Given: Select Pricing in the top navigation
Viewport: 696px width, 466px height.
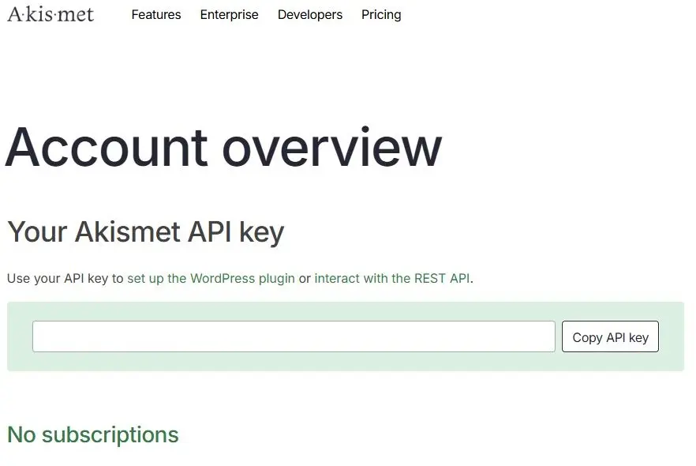Looking at the screenshot, I should tap(381, 15).
